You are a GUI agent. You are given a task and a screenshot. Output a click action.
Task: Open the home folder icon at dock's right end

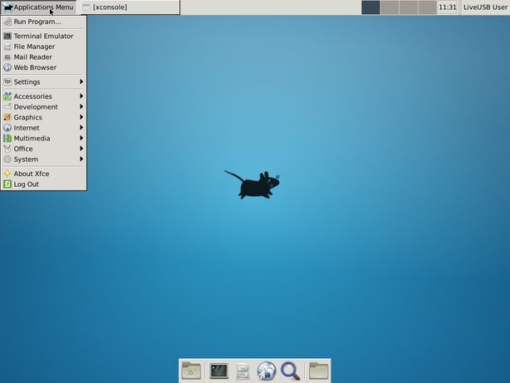click(318, 371)
